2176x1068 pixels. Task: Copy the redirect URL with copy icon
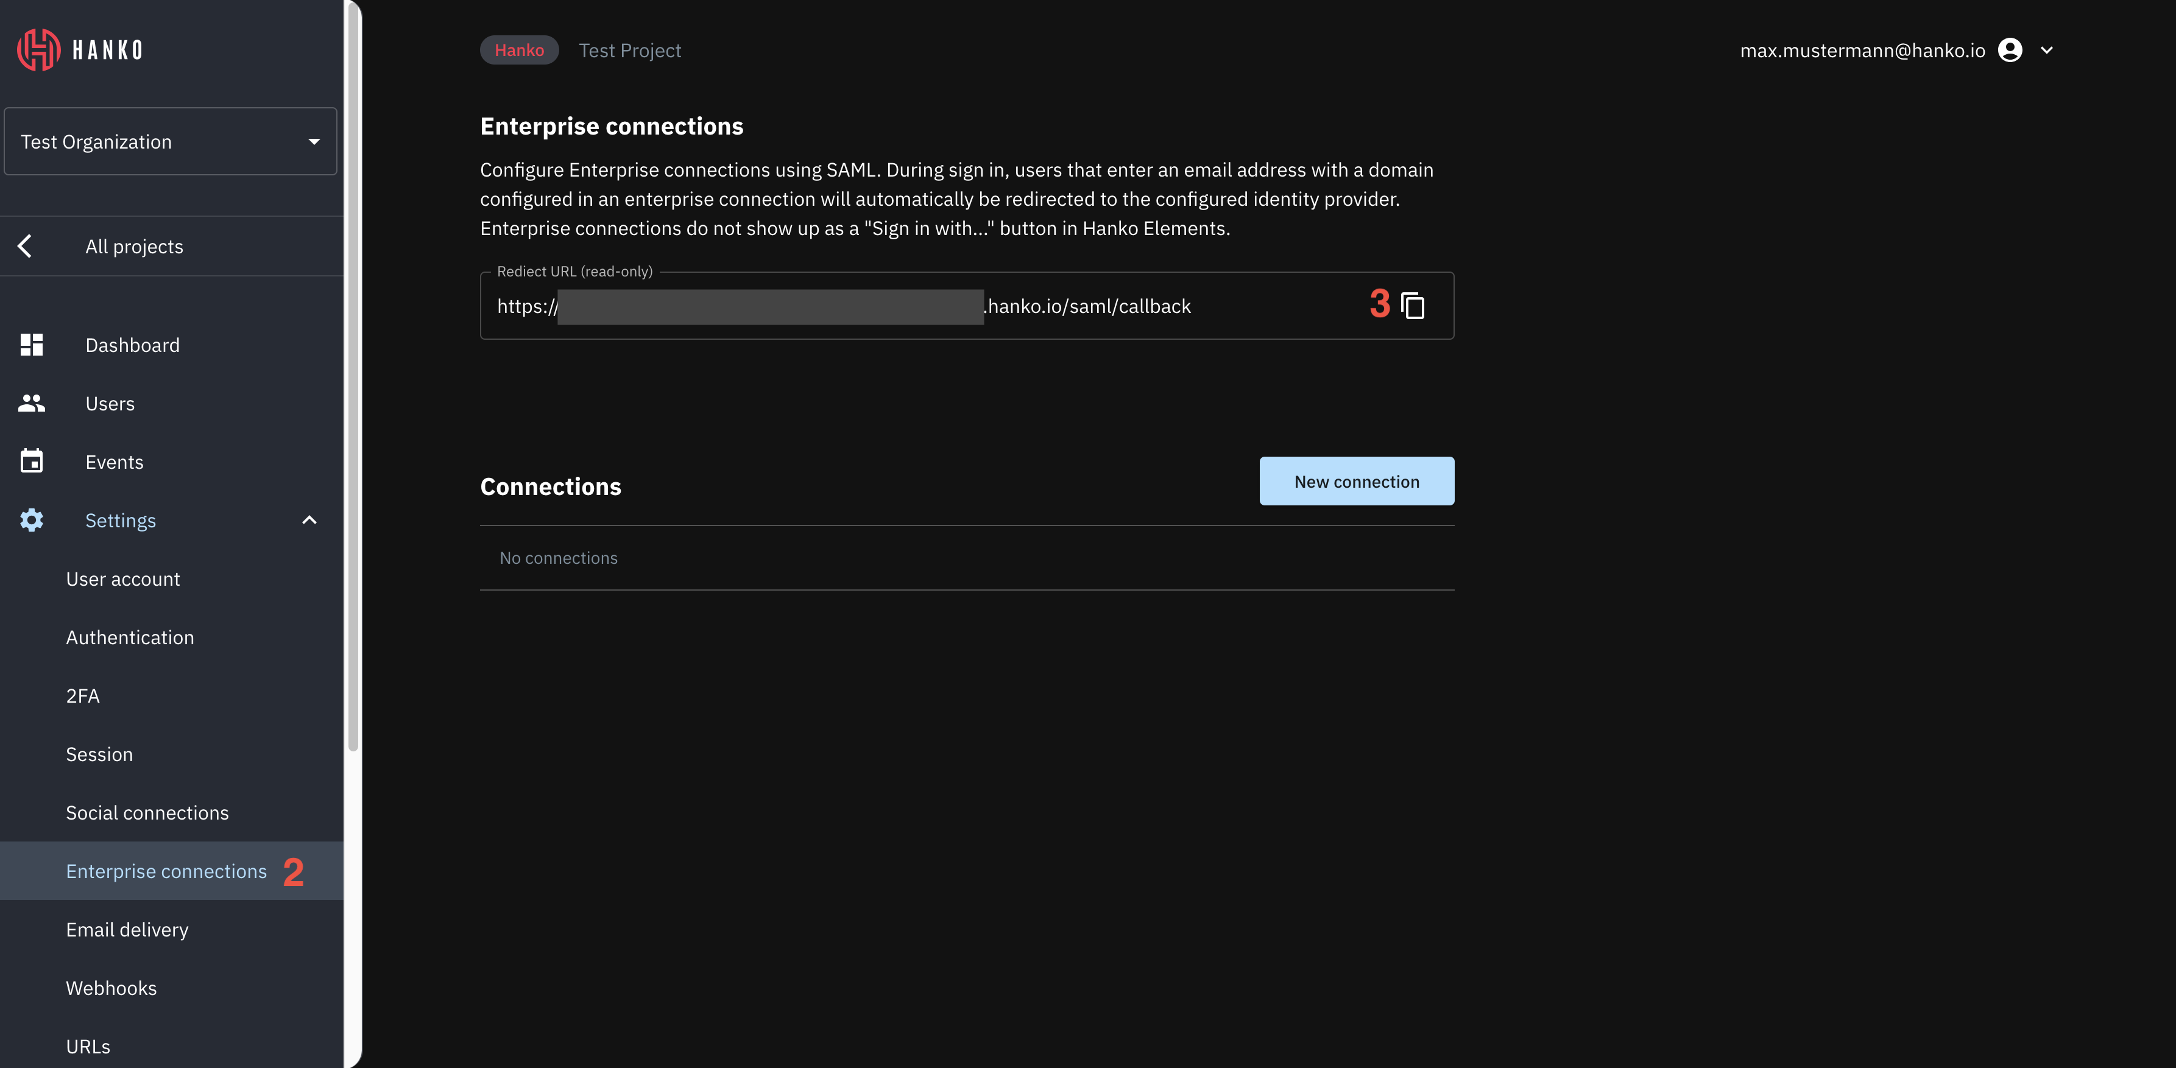coord(1412,306)
